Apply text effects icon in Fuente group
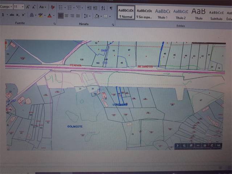This screenshot has height=174, width=232. coord(32,16)
